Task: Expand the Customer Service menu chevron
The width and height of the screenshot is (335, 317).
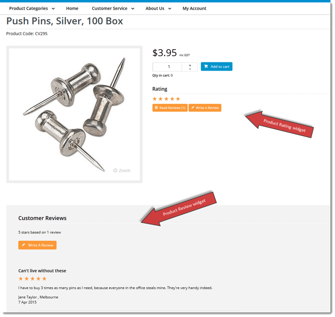Action: (133, 9)
